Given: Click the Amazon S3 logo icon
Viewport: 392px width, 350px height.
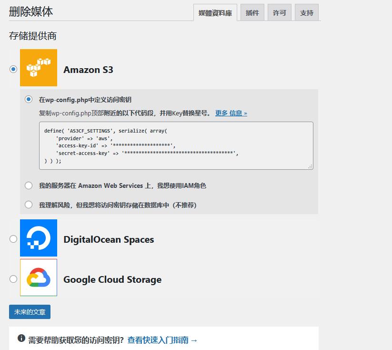Looking at the screenshot, I should click(39, 68).
